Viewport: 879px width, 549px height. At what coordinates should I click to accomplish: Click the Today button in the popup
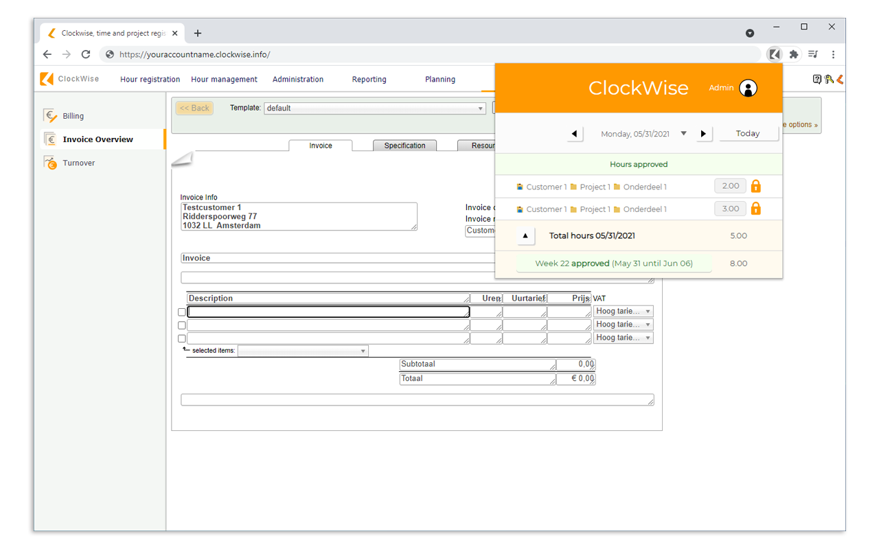pyautogui.click(x=748, y=133)
